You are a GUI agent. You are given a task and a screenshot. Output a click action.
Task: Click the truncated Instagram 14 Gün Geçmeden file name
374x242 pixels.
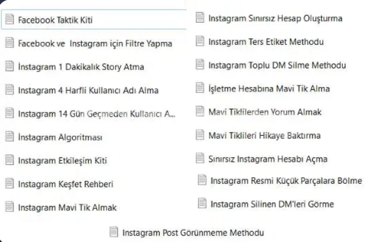point(97,114)
